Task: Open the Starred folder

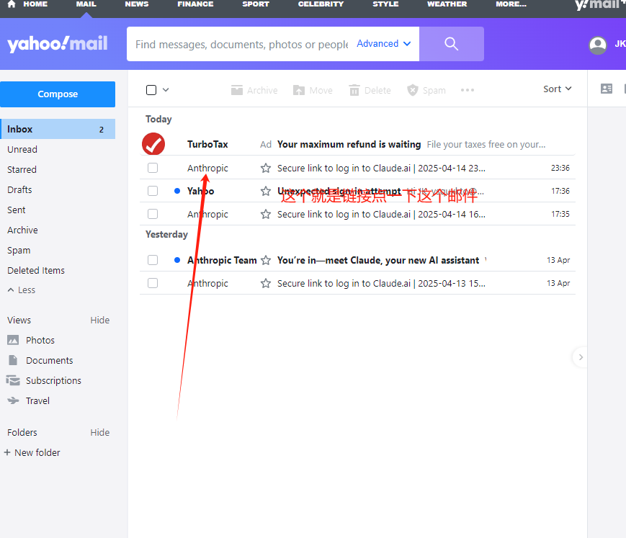Action: click(22, 170)
